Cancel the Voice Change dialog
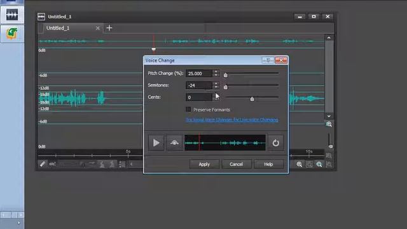407x229 pixels. tap(236, 164)
